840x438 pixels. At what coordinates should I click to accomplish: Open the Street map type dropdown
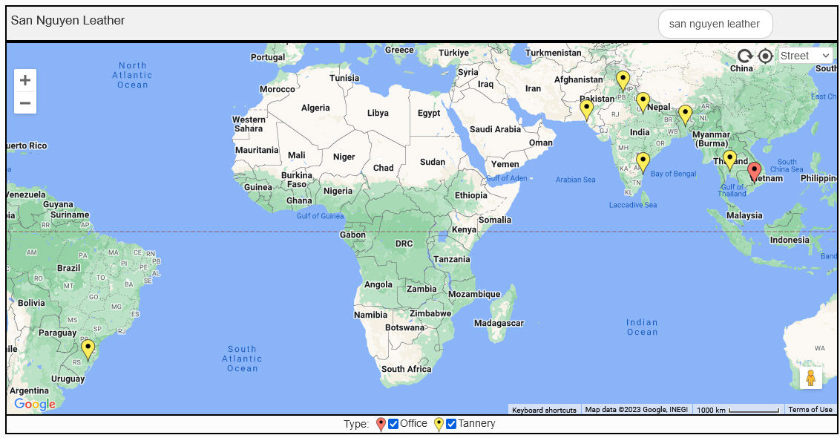pyautogui.click(x=805, y=56)
